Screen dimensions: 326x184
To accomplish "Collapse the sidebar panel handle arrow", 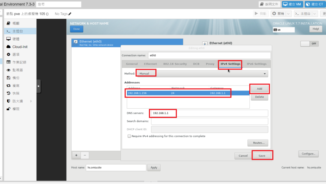I will click(39, 86).
